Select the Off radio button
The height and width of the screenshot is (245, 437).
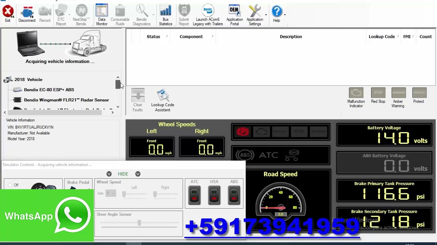coord(10,185)
